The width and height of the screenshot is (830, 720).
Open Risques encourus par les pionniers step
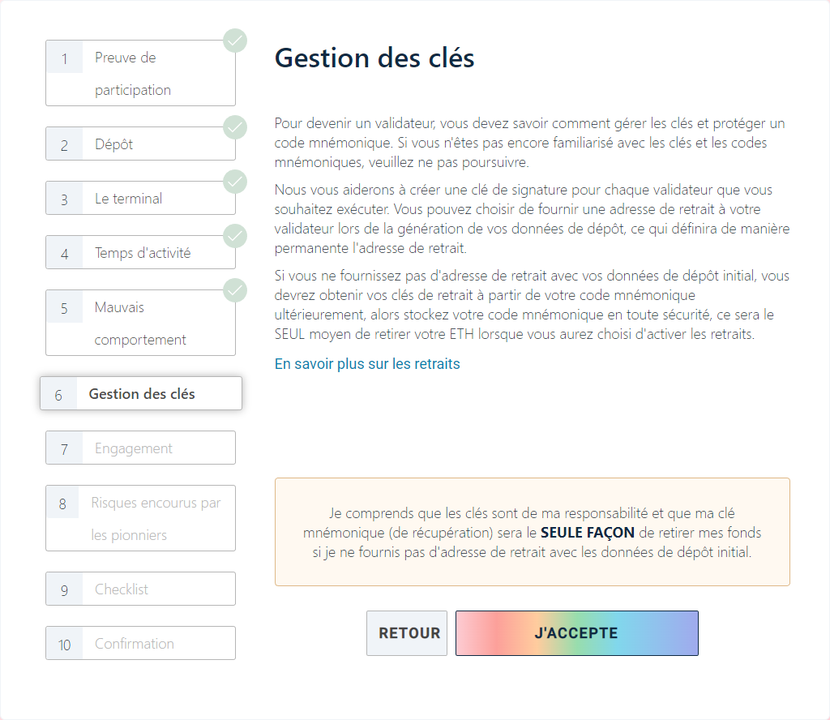(140, 518)
